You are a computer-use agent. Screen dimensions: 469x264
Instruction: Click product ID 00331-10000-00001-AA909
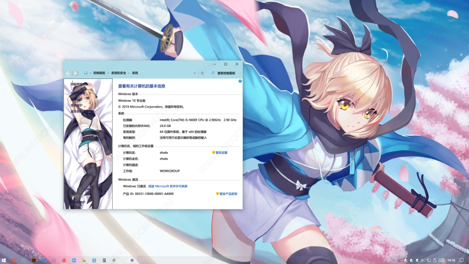pyautogui.click(x=154, y=194)
